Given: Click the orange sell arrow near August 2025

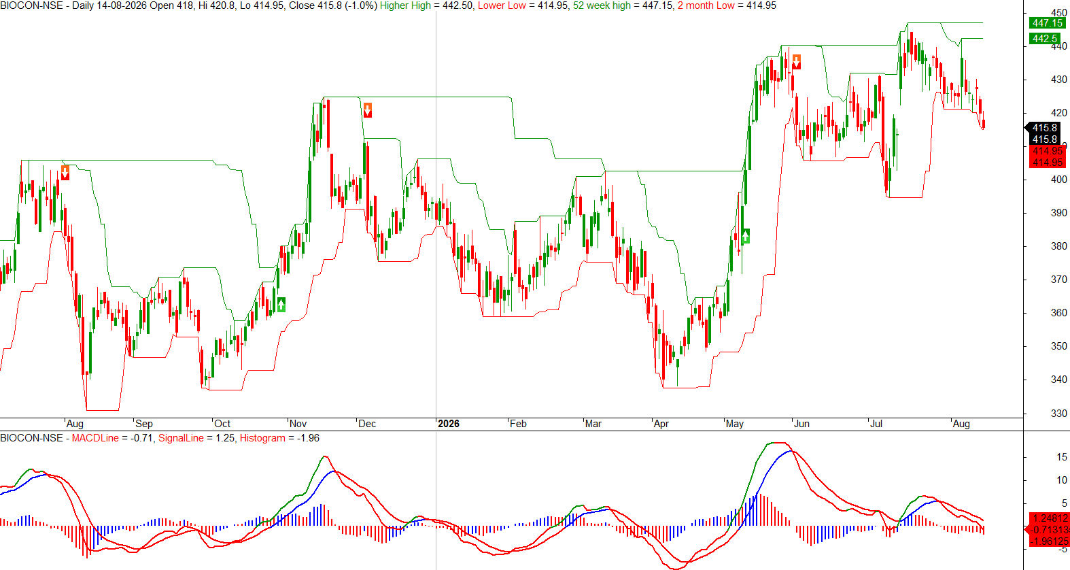Looking at the screenshot, I should tap(65, 173).
